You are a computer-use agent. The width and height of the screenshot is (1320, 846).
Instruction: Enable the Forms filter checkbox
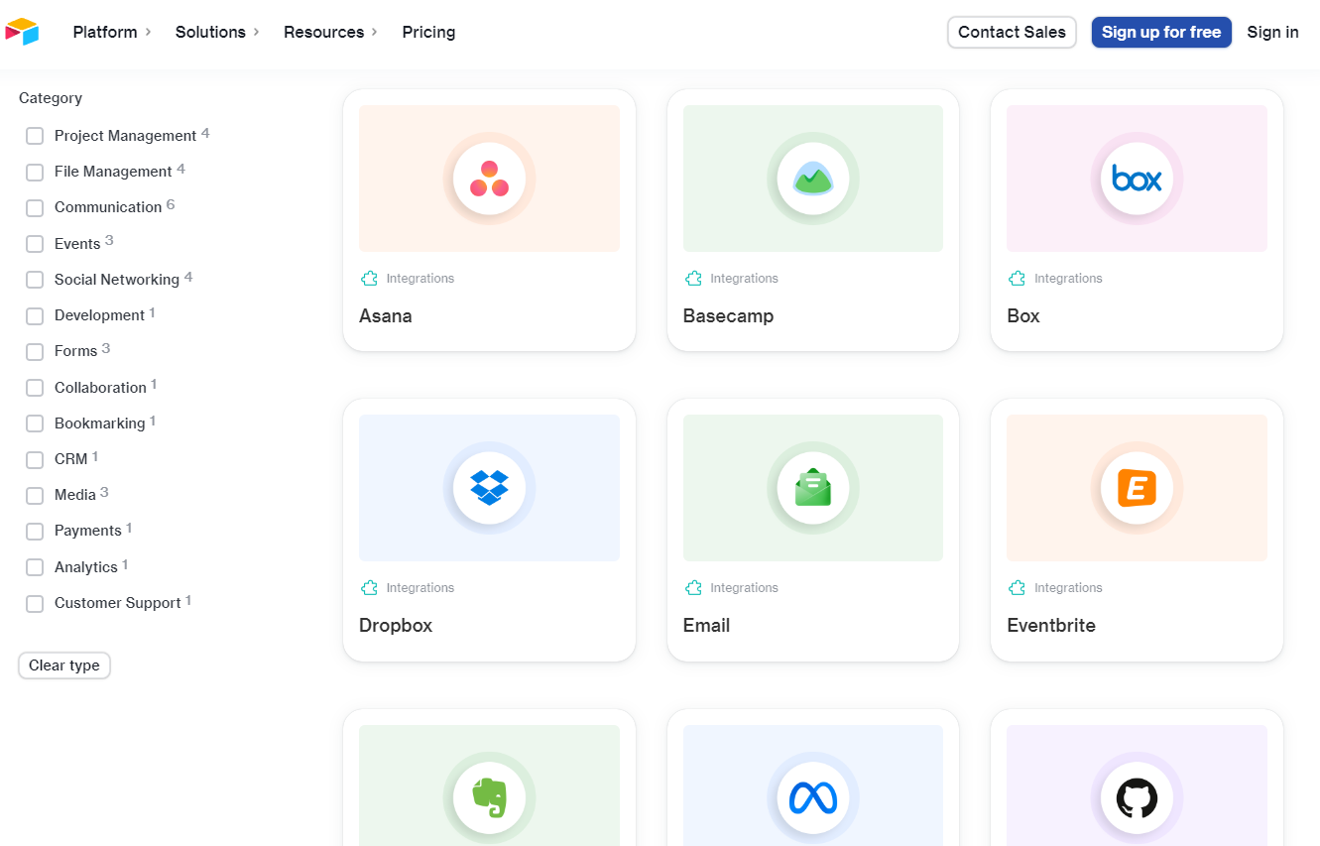(35, 351)
